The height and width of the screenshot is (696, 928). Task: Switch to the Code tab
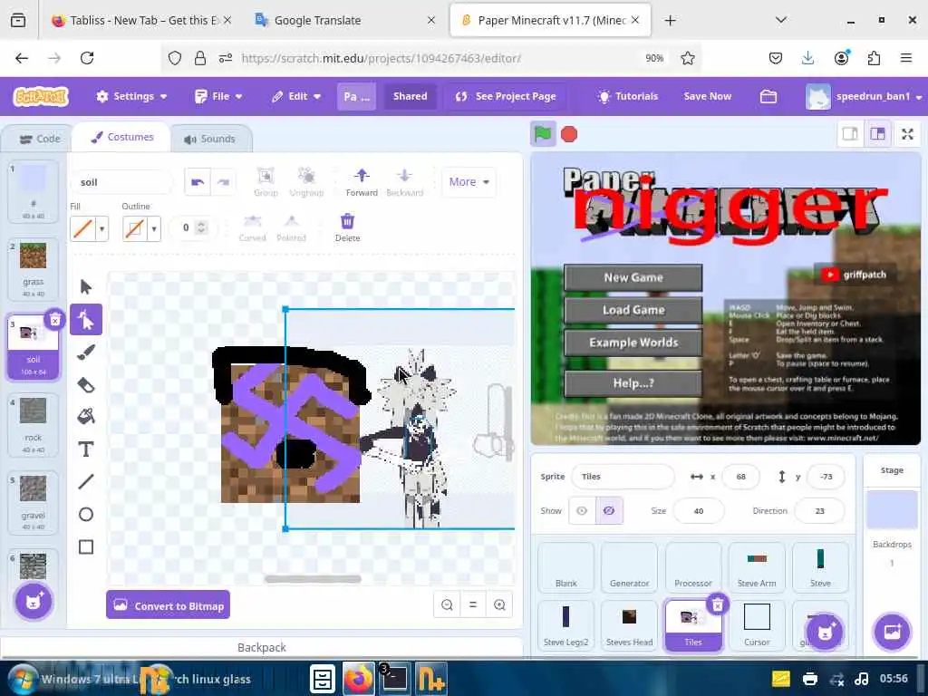coord(40,139)
